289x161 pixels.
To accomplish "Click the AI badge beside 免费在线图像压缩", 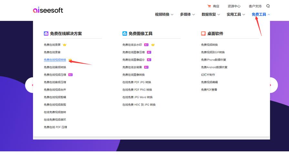I will [149, 52].
